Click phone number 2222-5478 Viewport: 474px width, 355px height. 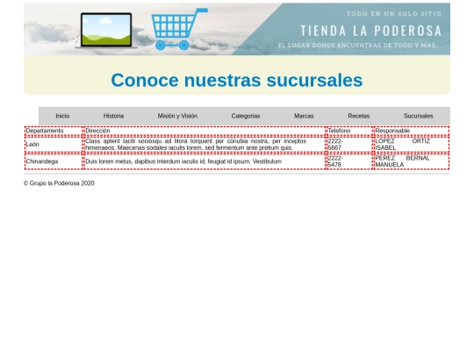pos(349,161)
